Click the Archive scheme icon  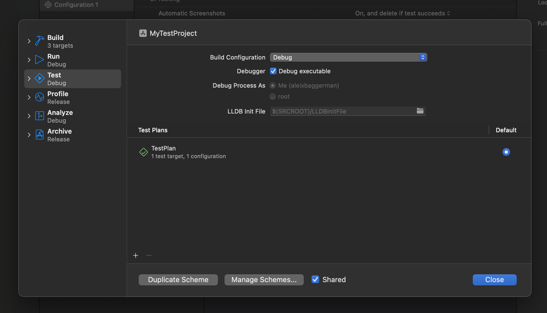point(39,135)
